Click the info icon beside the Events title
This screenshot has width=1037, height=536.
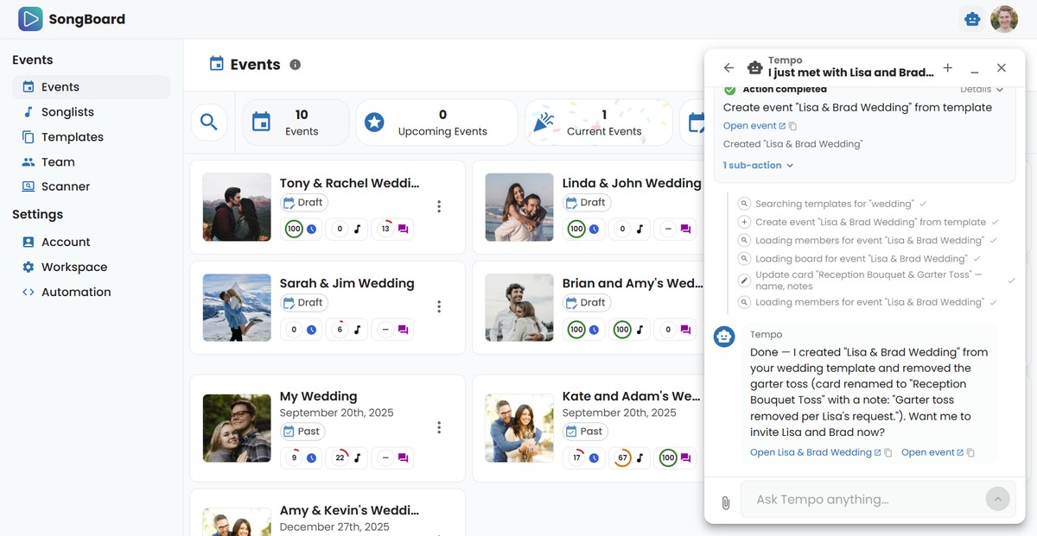pyautogui.click(x=296, y=63)
